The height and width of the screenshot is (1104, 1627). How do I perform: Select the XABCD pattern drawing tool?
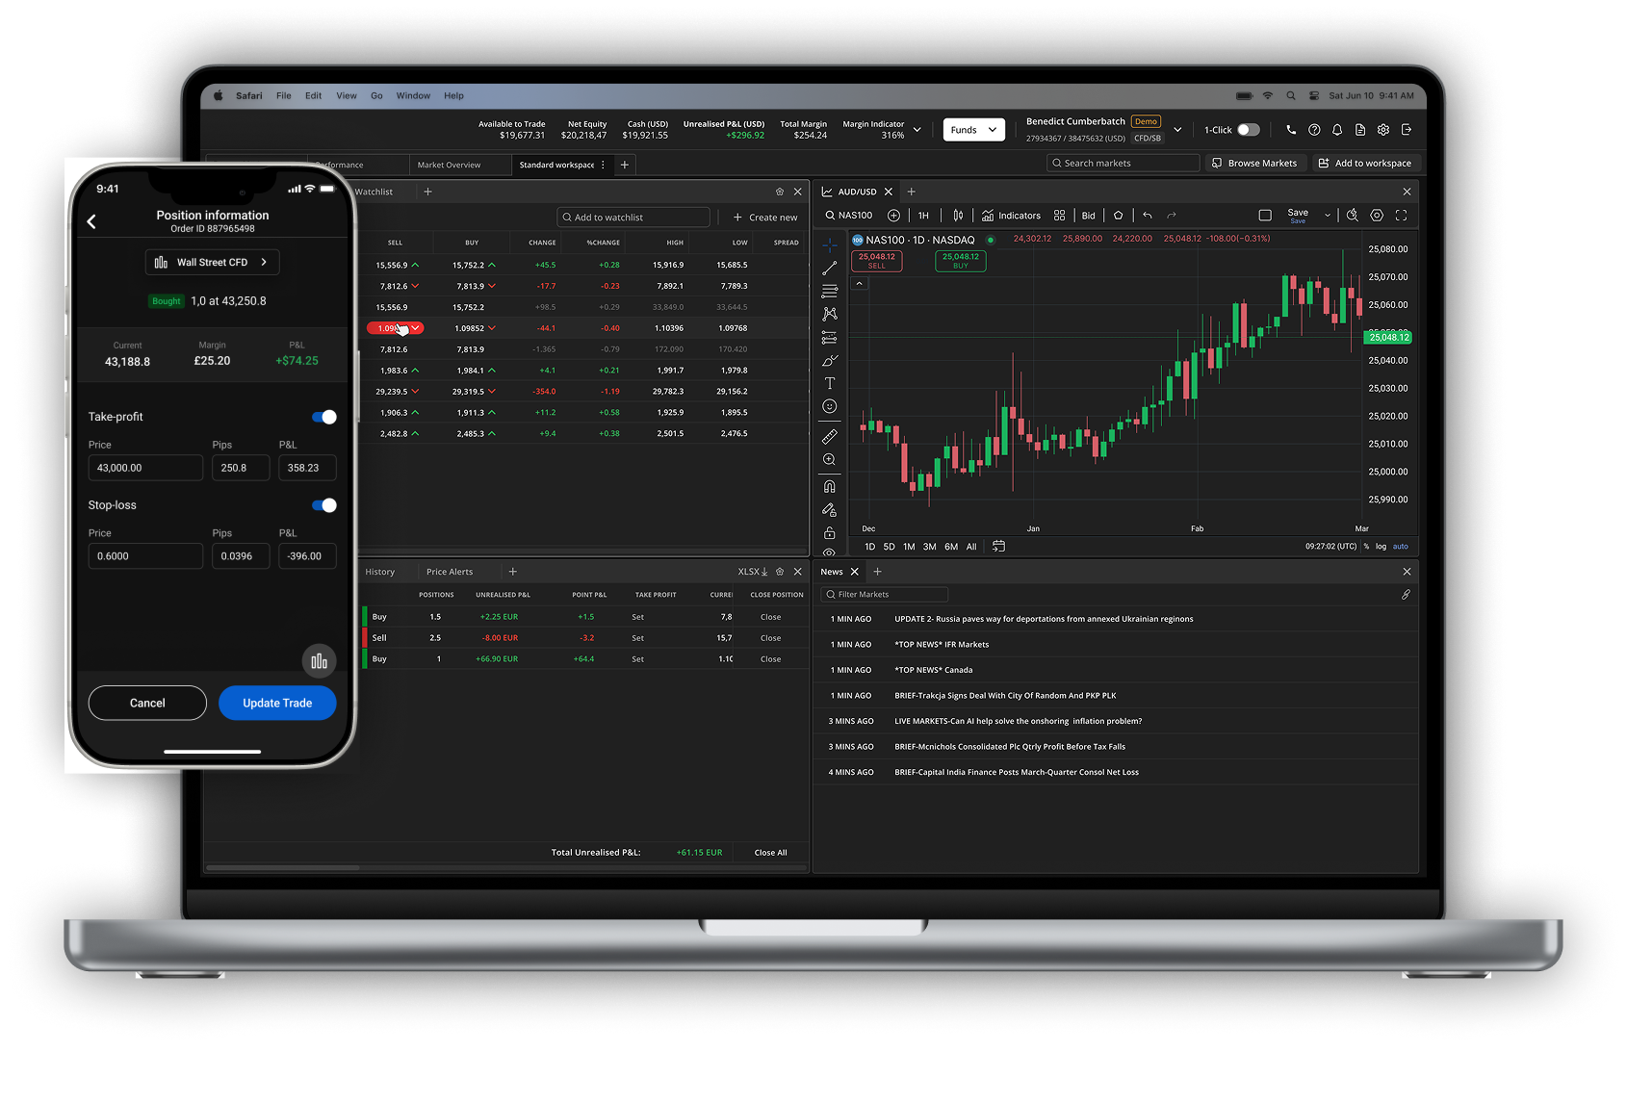point(829,314)
